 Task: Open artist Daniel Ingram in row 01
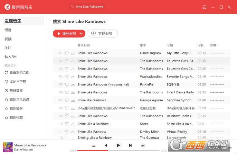pyautogui.click(x=150, y=53)
